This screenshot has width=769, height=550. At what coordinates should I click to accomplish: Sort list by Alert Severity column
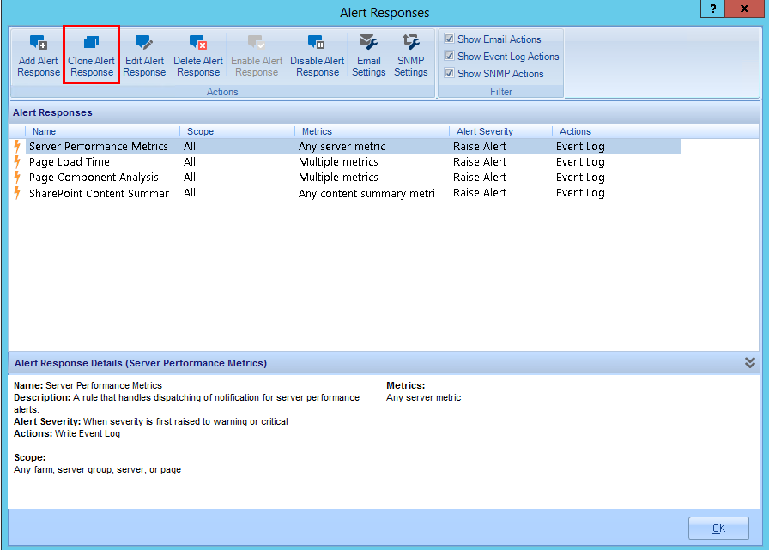pyautogui.click(x=485, y=131)
